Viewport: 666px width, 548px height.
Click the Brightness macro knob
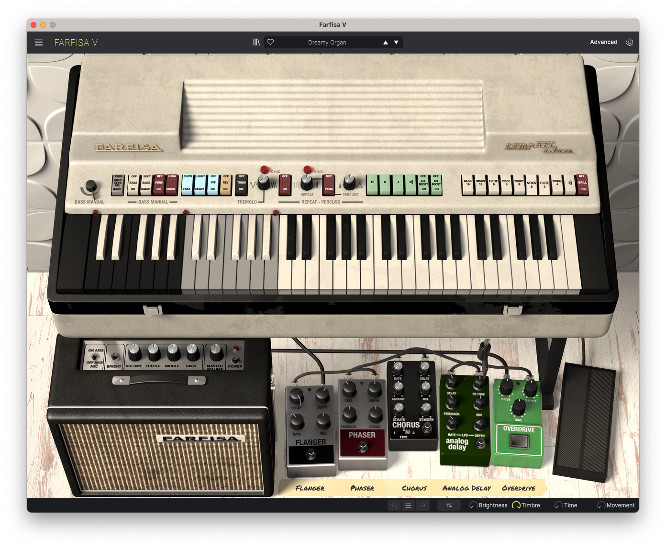(473, 505)
